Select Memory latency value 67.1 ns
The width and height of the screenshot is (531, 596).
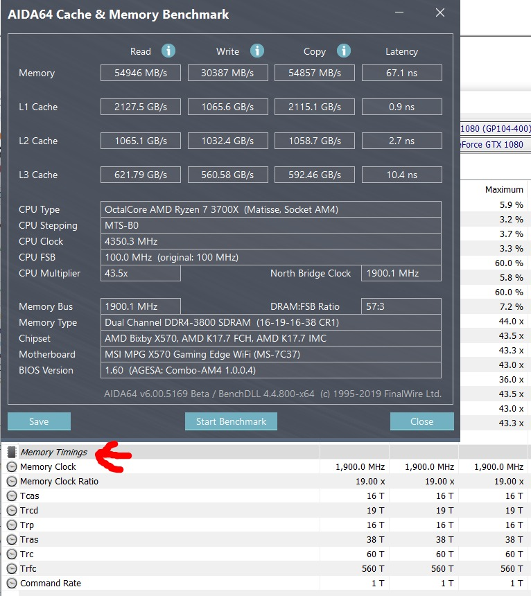[402, 73]
